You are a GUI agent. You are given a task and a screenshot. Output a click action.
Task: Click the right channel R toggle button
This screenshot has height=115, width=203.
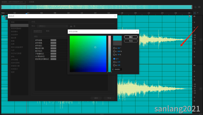[201, 89]
